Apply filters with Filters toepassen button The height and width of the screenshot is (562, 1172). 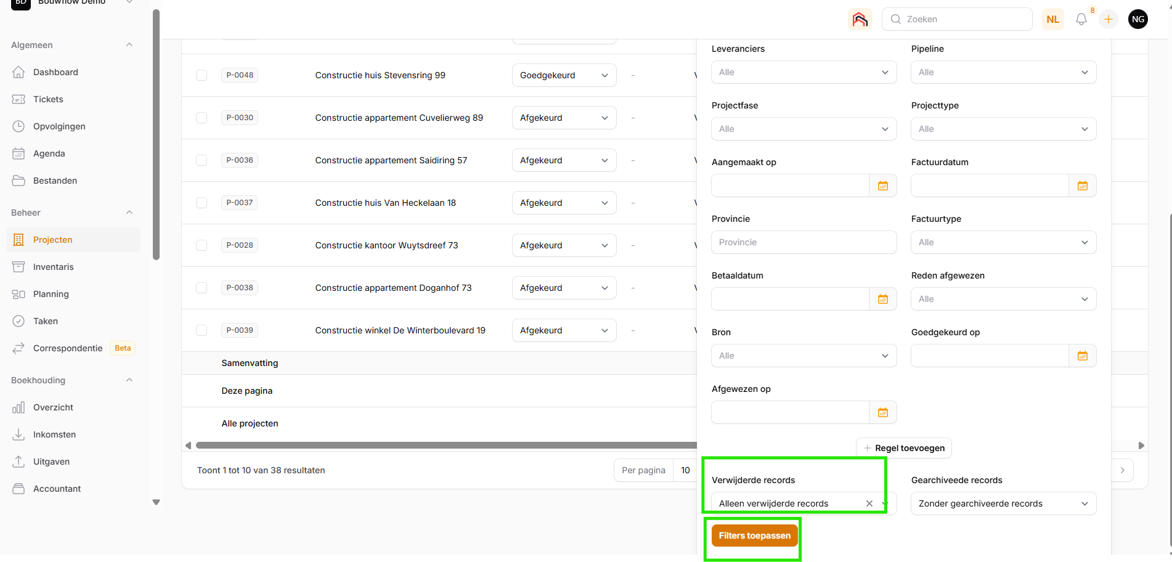pyautogui.click(x=754, y=536)
